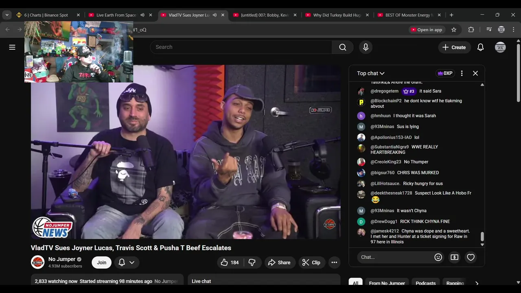This screenshot has height=293, width=521.
Task: Select the Podcasts filter chip
Action: tap(425, 283)
